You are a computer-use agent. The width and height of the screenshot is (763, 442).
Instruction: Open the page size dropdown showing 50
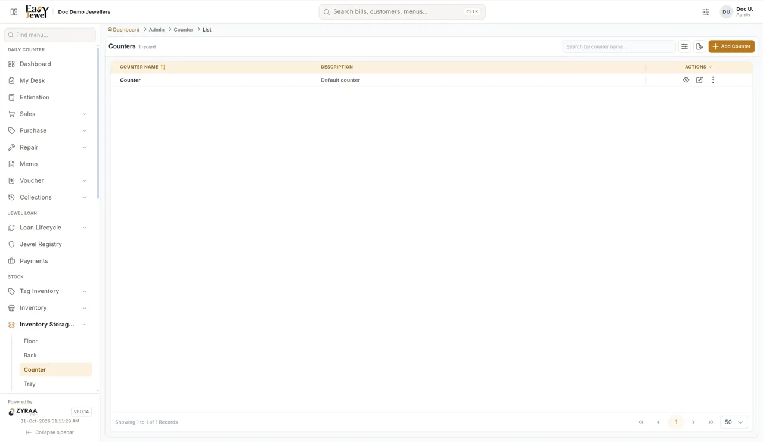tap(734, 422)
